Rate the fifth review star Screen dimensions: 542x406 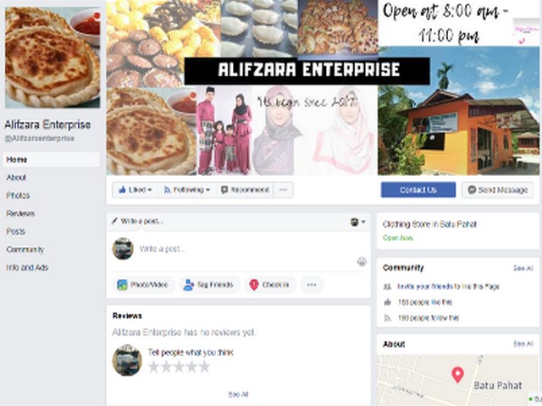204,366
